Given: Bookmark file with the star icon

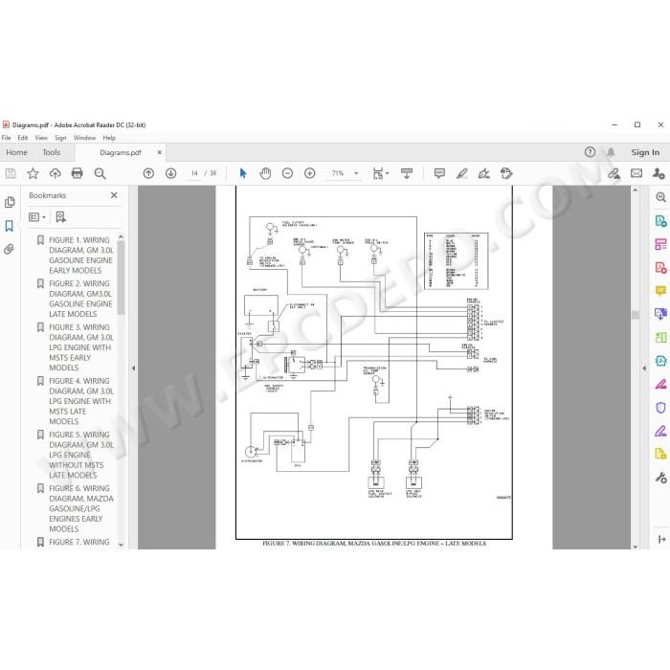Looking at the screenshot, I should pos(33,173).
